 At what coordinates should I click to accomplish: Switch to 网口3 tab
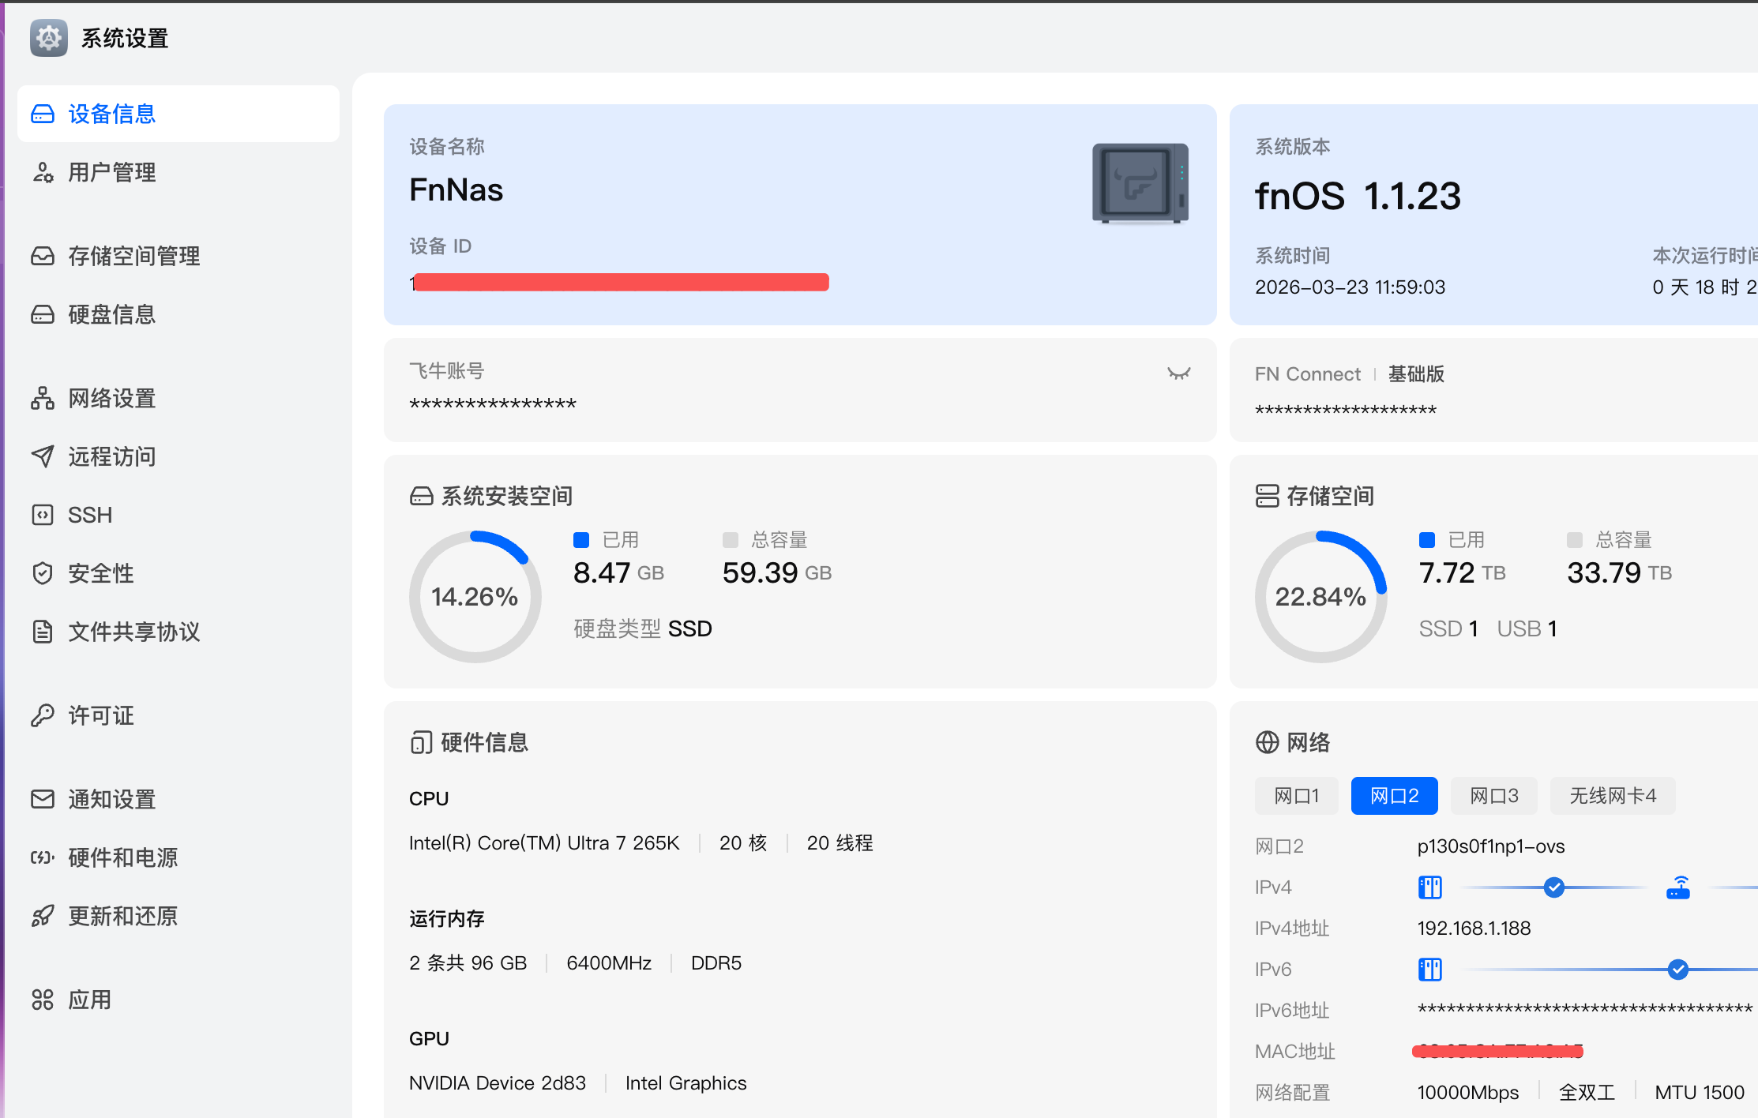pyautogui.click(x=1494, y=796)
